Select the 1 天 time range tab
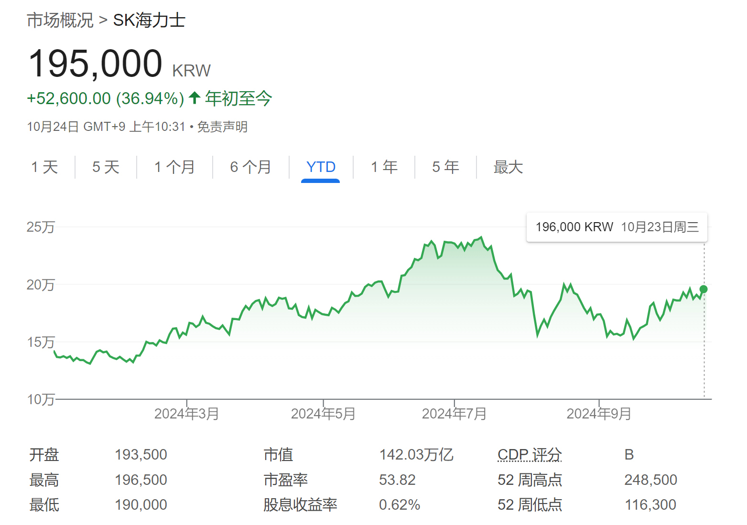 (x=44, y=167)
